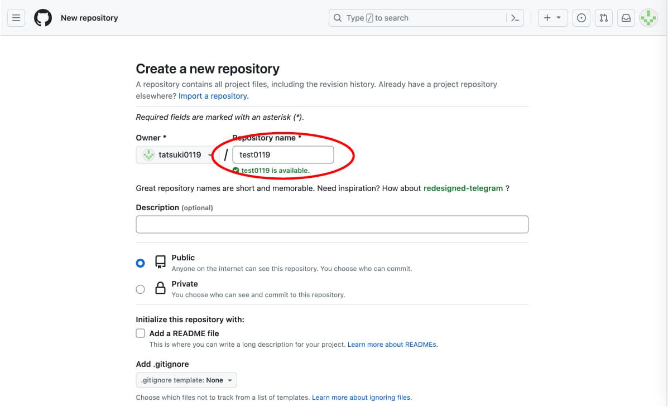Viewport: 668px width, 407px height.
Task: Open the Owner dropdown showing tatsuki0119
Action: (x=176, y=154)
